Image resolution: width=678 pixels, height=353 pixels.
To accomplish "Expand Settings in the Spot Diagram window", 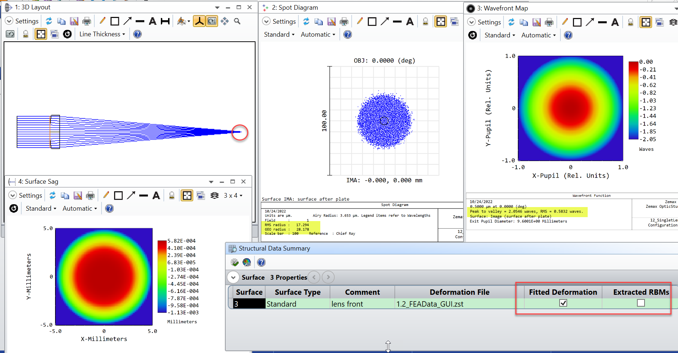I will click(279, 22).
